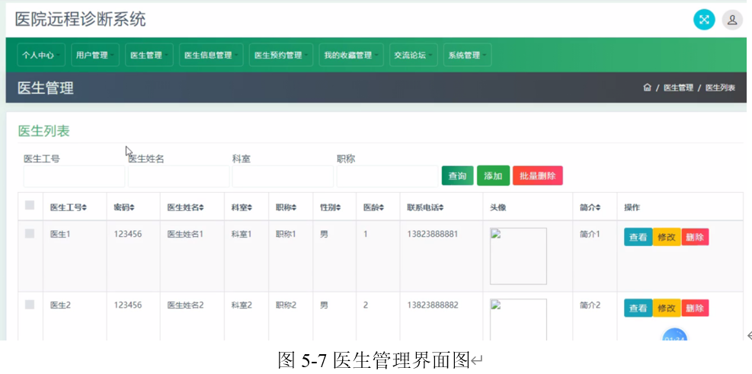Sort by 科室 column arrow

pyautogui.click(x=250, y=208)
